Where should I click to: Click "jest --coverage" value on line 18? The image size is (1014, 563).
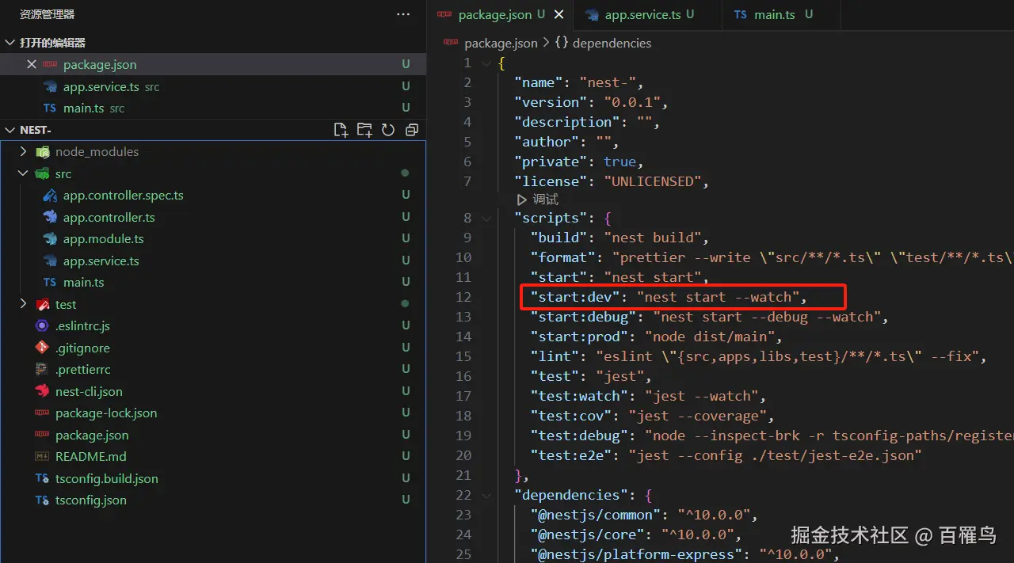(x=698, y=416)
